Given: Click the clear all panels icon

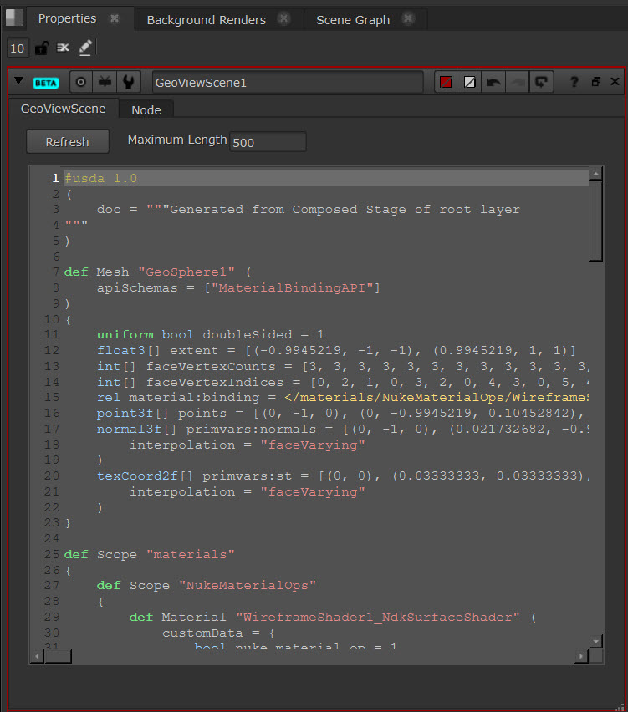Looking at the screenshot, I should click(63, 48).
